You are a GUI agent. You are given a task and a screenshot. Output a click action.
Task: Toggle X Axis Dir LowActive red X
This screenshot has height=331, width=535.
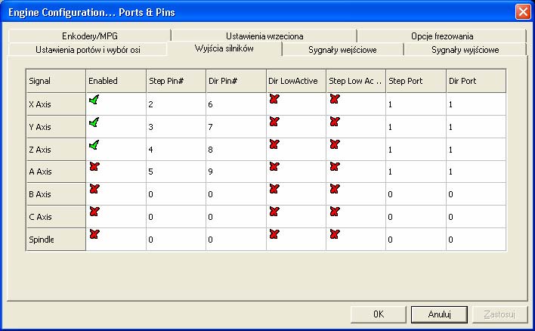pos(274,99)
